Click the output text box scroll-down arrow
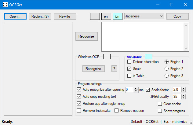 [x=186, y=48]
